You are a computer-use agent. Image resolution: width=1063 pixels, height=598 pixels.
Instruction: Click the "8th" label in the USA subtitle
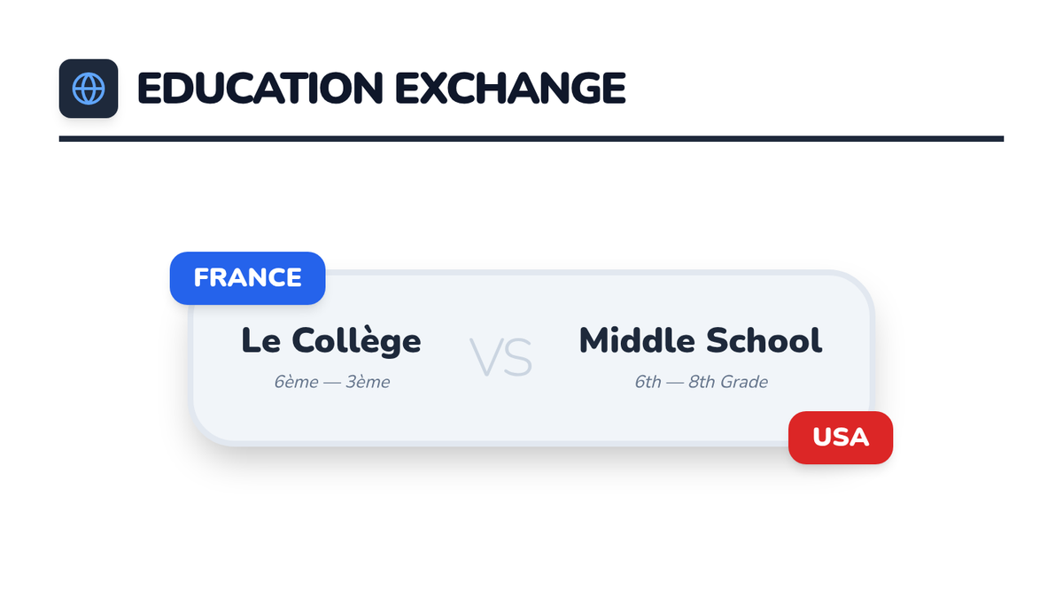pyautogui.click(x=702, y=383)
